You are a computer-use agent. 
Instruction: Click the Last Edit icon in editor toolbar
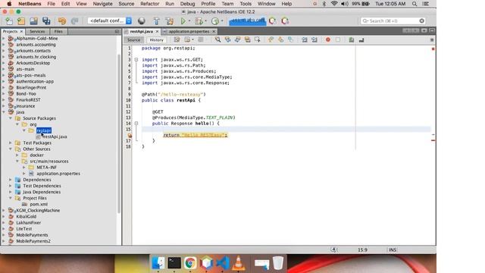click(x=177, y=39)
